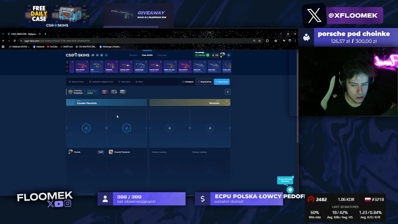Click Krzysztof Paczkomat's ready checkmark hexagon
Screen dimensions: 398x224
127,128
